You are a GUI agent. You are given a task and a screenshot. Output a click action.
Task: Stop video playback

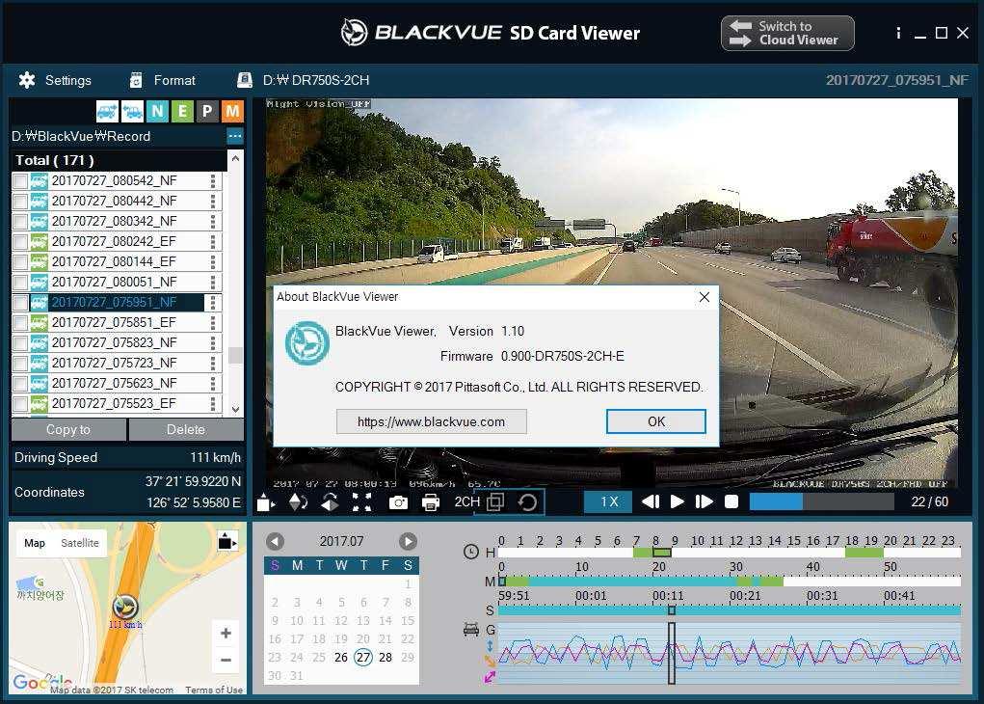pos(731,501)
